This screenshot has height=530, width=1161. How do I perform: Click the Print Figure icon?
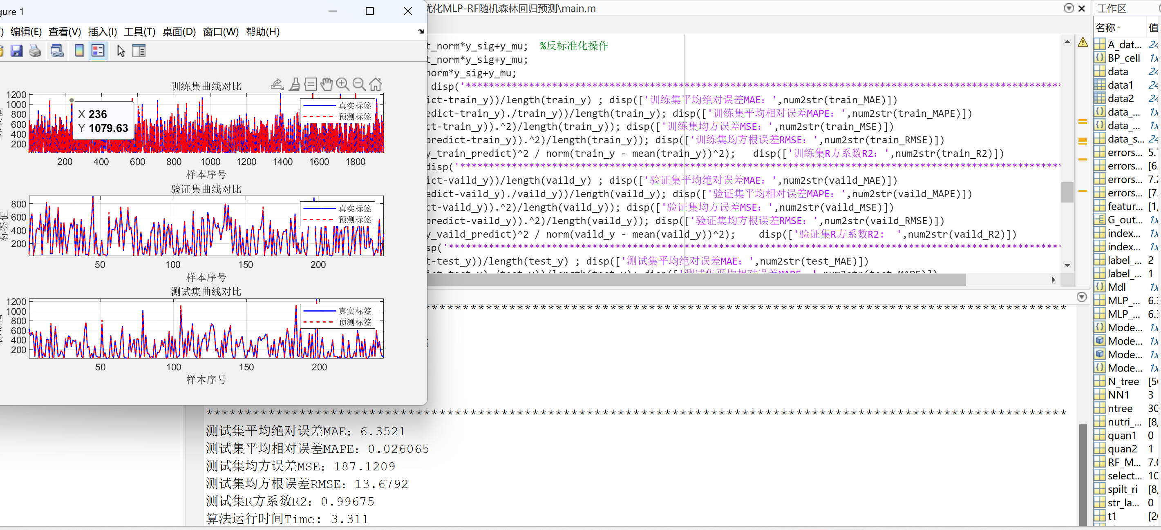pyautogui.click(x=35, y=51)
